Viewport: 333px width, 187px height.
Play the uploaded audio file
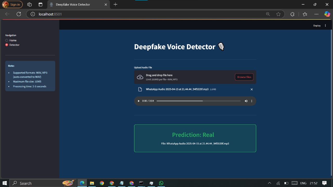[x=139, y=101]
